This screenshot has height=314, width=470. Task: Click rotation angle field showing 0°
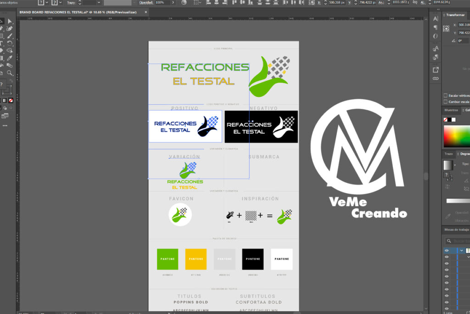point(463,41)
